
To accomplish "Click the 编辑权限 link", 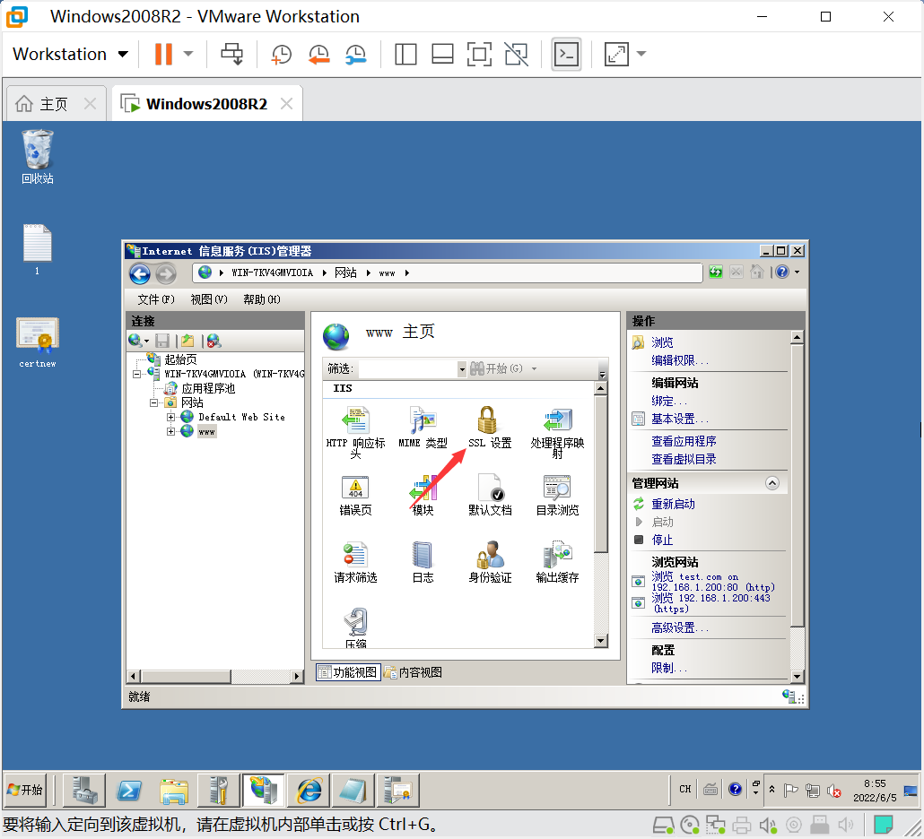I will [679, 360].
